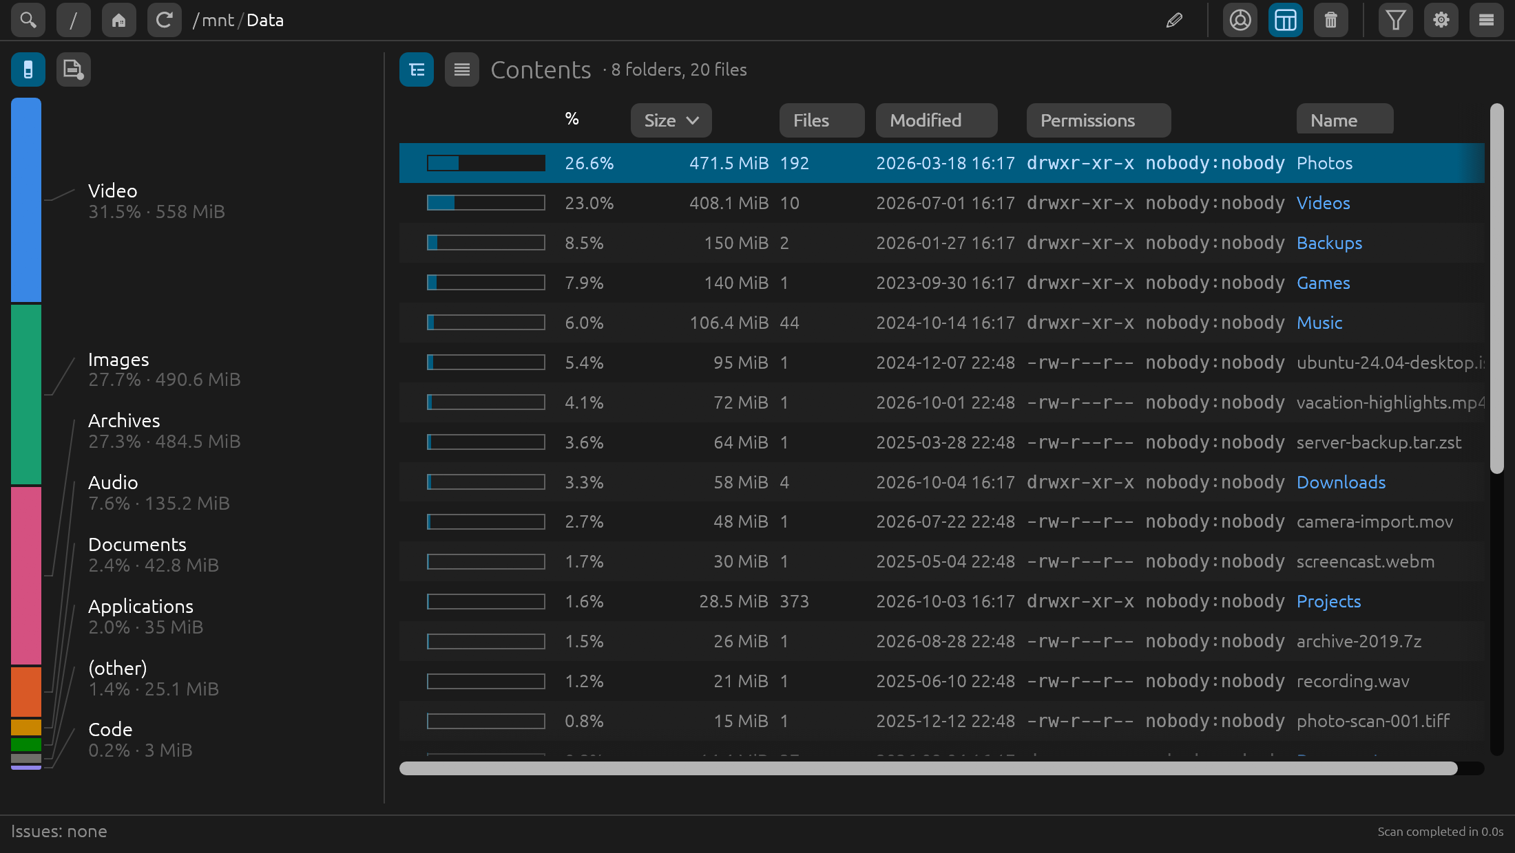The image size is (1515, 853).
Task: Open settings gear icon
Action: point(1441,20)
